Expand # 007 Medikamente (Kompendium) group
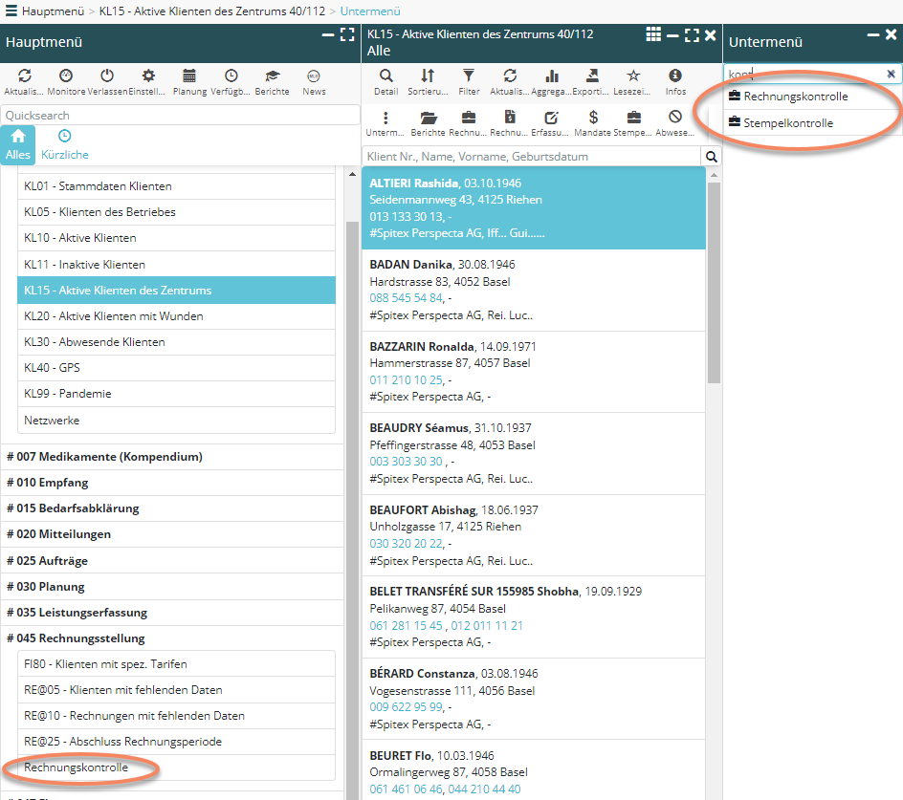This screenshot has height=800, width=903. pyautogui.click(x=104, y=457)
